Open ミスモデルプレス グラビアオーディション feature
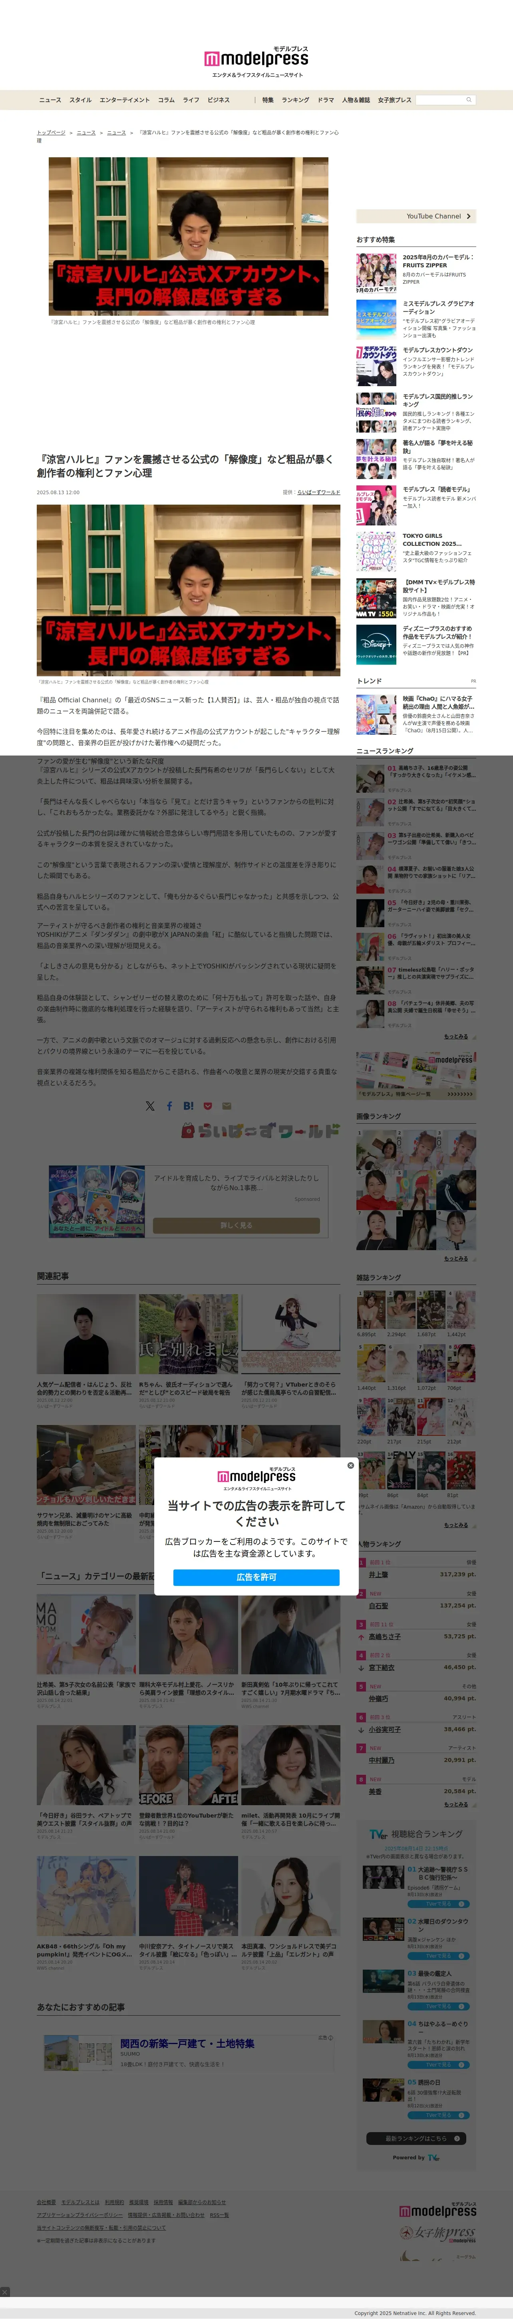The image size is (513, 2319). point(416,320)
